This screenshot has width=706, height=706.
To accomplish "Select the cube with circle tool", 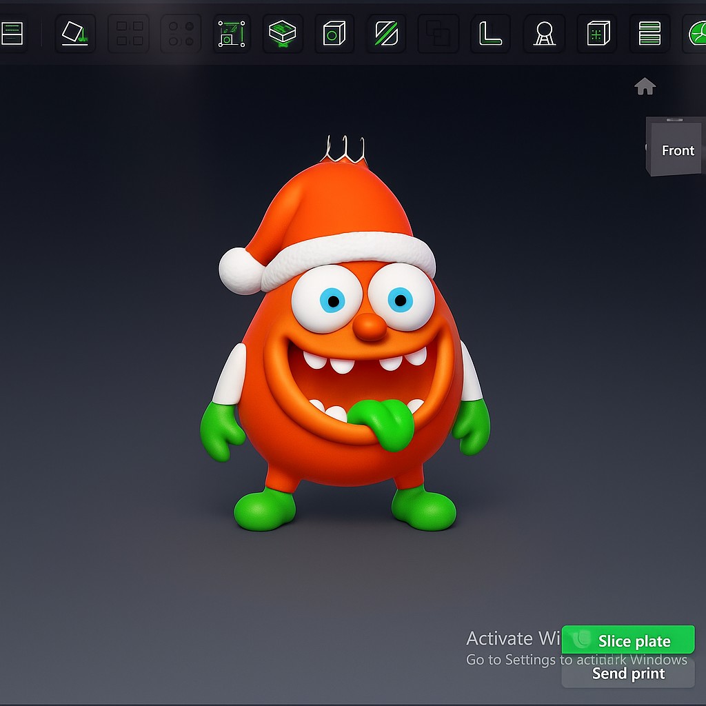I will [x=334, y=32].
